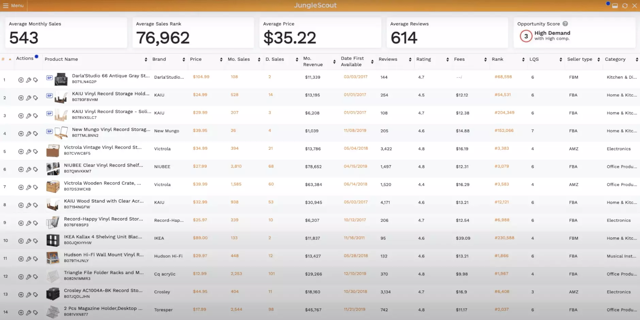The image size is (640, 320).
Task: Click tag icon for IKEA Kallax row
Action: (x=35, y=241)
